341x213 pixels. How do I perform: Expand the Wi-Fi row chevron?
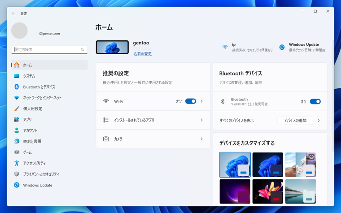pyautogui.click(x=202, y=101)
